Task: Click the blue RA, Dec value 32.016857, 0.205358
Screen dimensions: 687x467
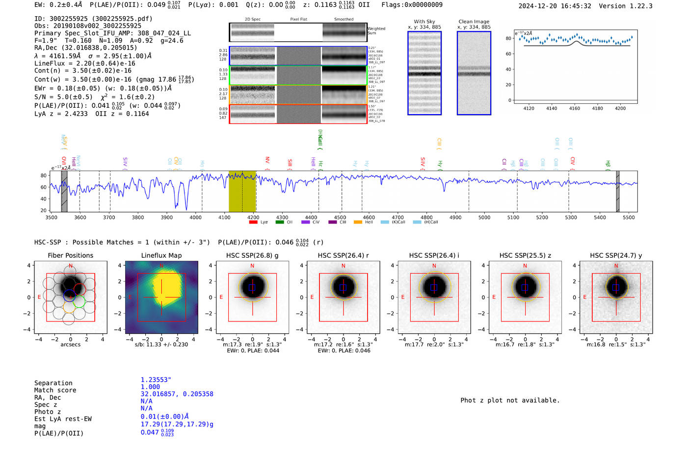Action: (x=177, y=394)
